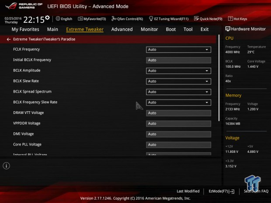This screenshot has height=203, width=271.
Task: Select the Initial BCLK Frequency label
Action: tap(32, 60)
